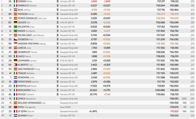The height and width of the screenshot is (119, 196).
Task: Click the Philippine flag beside ALBERTO Troy
Action: [15, 65]
